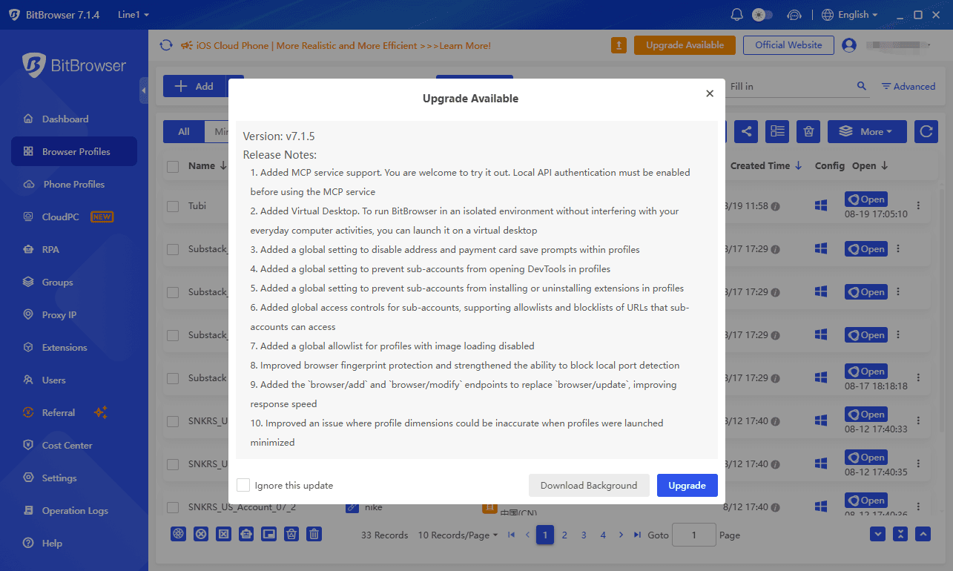
Task: Open Official Website button
Action: (x=788, y=45)
